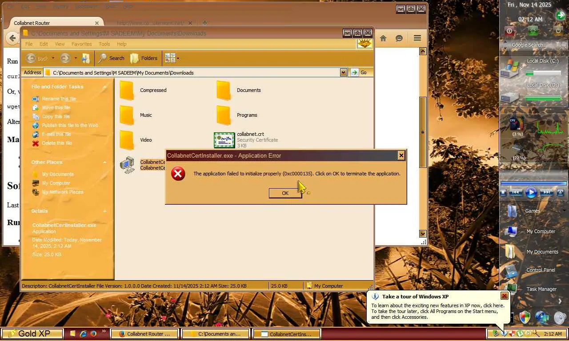Close the Collabnet Router browser tab

click(97, 23)
